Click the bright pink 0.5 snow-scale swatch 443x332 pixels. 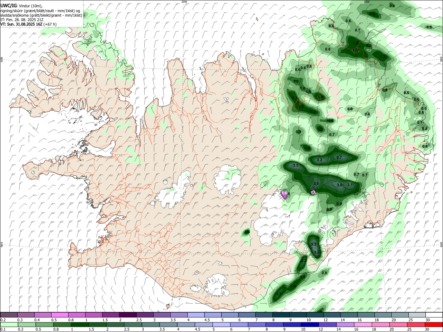[60, 315]
